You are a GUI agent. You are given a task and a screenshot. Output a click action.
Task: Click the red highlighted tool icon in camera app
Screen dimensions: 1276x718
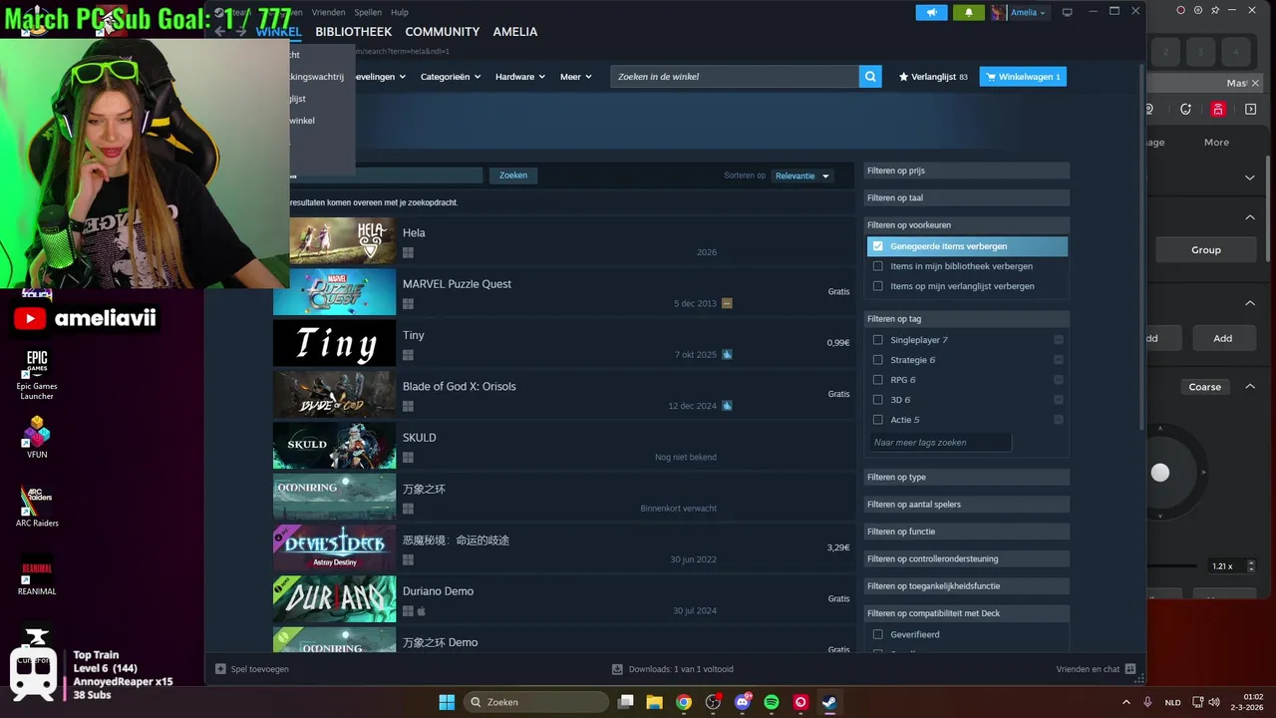[1218, 109]
